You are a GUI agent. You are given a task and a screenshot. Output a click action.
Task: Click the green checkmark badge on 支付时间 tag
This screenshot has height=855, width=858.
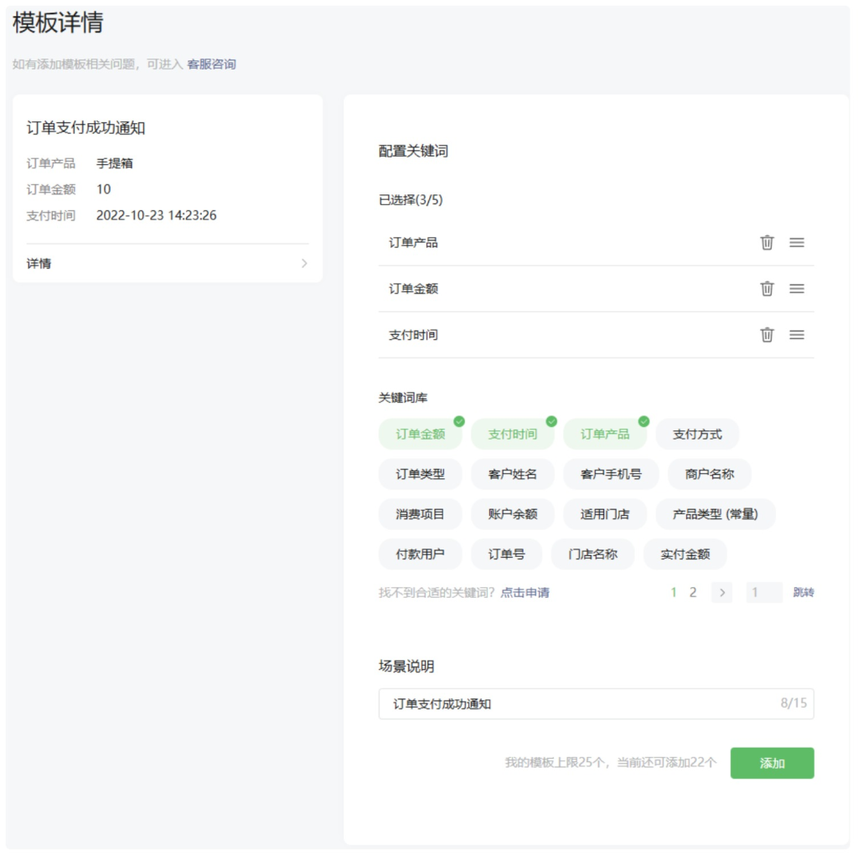click(552, 422)
